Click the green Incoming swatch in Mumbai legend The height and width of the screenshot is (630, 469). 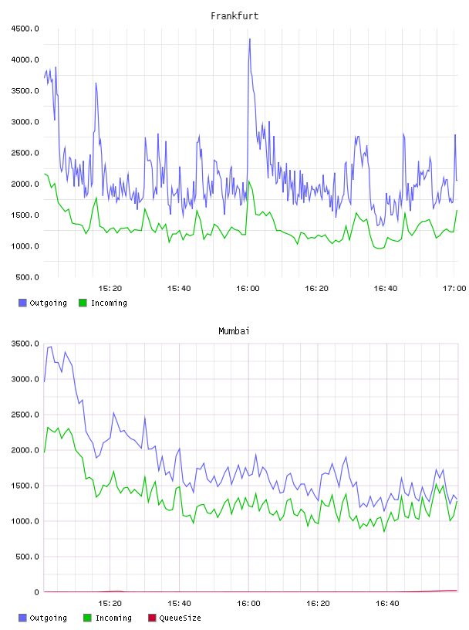coord(87,618)
